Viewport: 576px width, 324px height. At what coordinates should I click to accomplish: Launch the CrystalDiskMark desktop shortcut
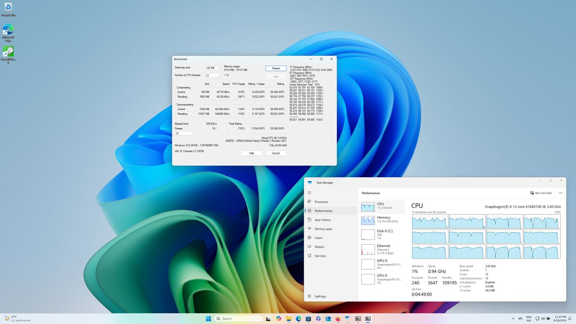point(8,55)
